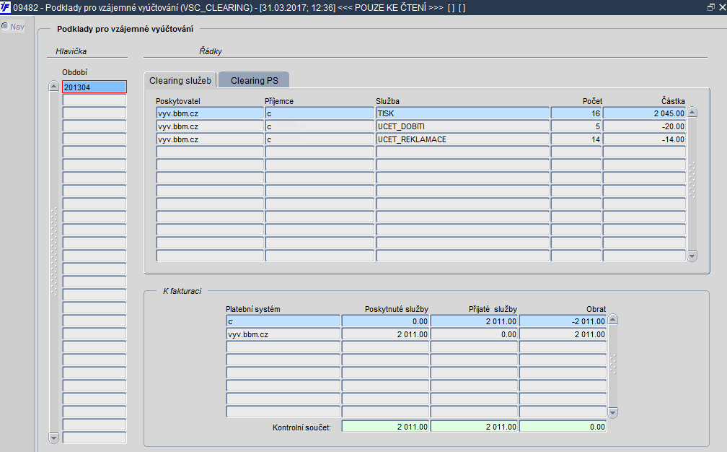727x452 pixels.
Task: Click the second empty Období row
Action: tap(94, 113)
